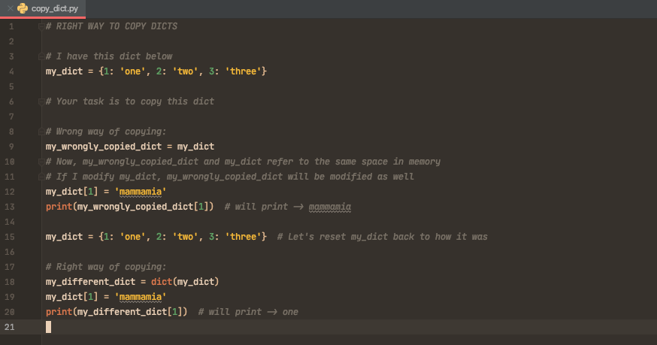Click line number 21 in the gutter
The image size is (657, 345).
(x=9, y=328)
